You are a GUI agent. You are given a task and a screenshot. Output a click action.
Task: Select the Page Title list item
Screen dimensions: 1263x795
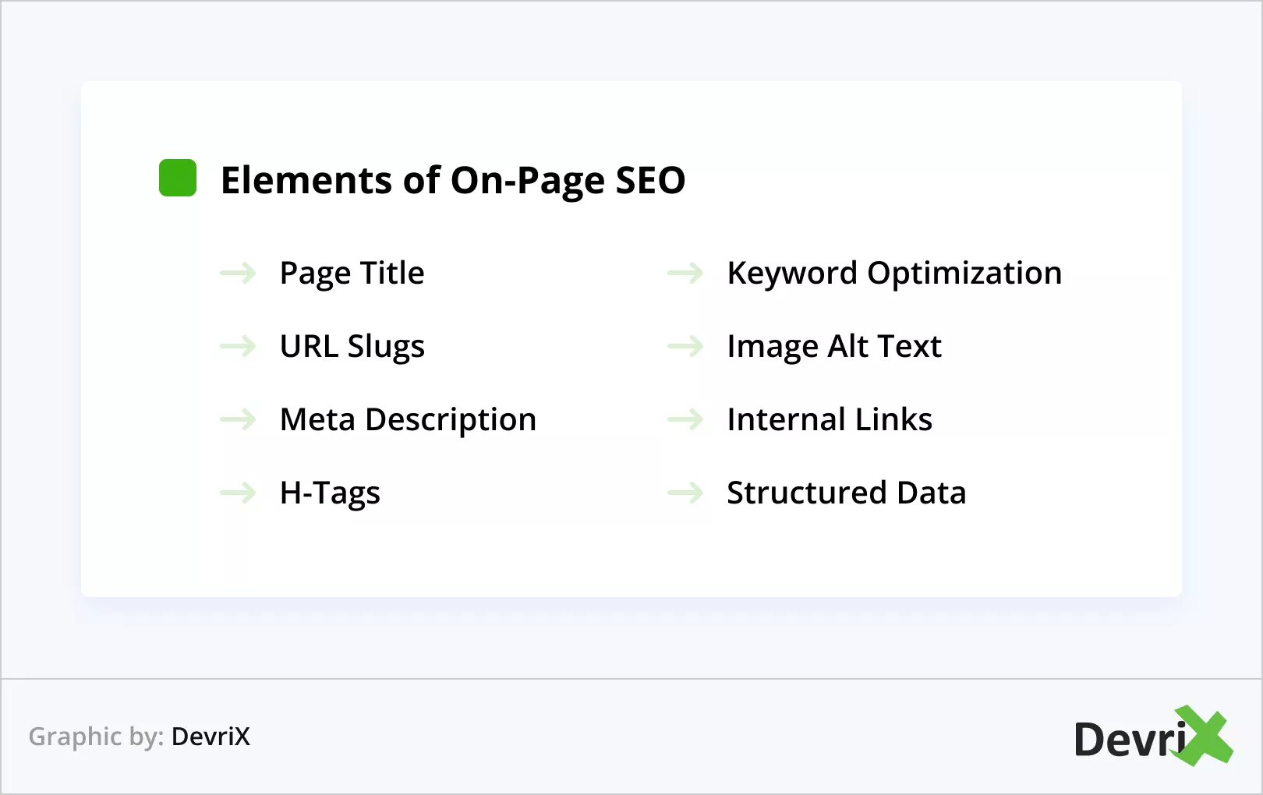click(x=352, y=274)
